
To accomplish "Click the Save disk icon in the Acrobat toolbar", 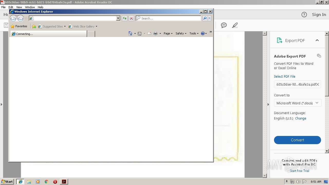I will 6,25.
